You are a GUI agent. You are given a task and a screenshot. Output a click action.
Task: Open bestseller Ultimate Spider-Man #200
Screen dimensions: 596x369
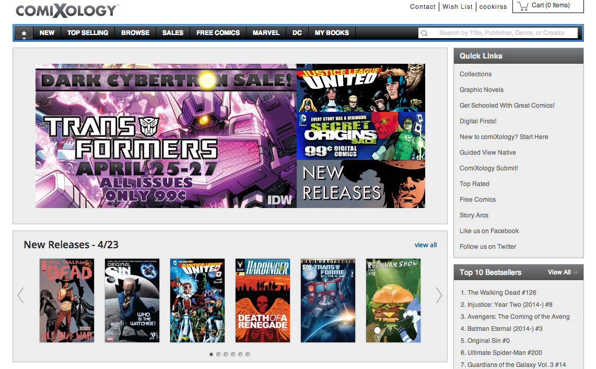pos(505,353)
